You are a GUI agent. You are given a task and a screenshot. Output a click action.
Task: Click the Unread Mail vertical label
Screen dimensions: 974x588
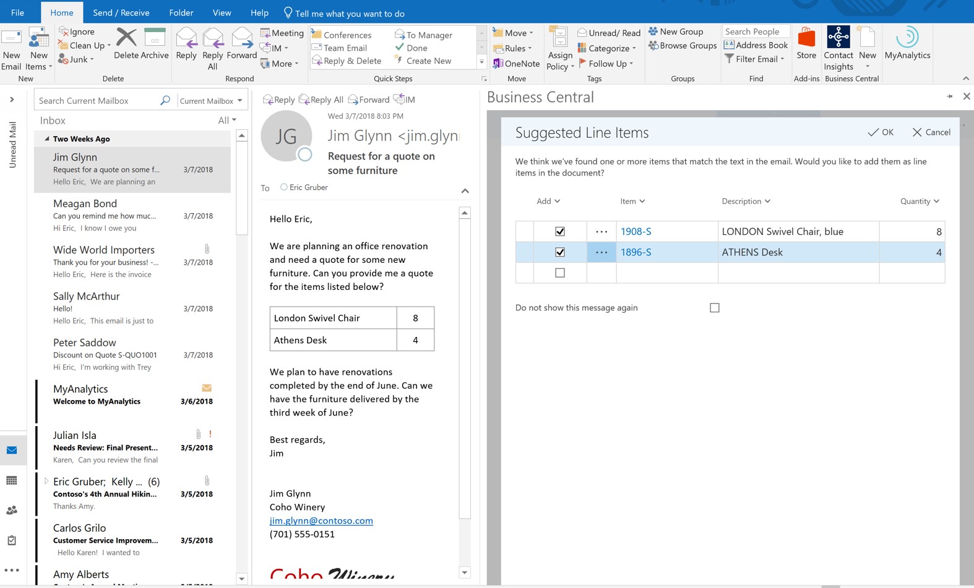coord(12,145)
